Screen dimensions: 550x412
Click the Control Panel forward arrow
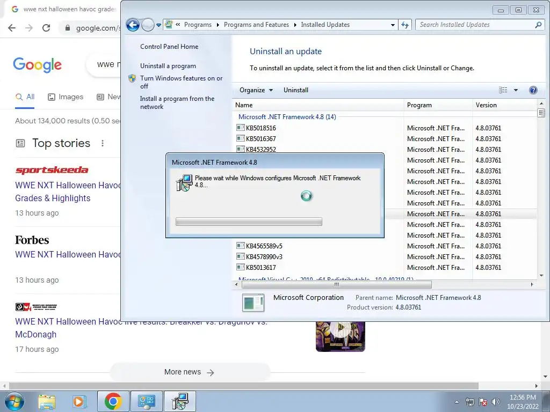[148, 25]
